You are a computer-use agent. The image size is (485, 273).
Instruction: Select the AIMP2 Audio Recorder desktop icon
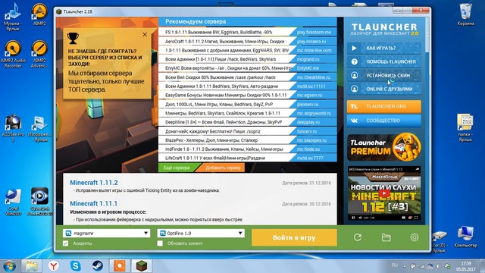pos(13,54)
